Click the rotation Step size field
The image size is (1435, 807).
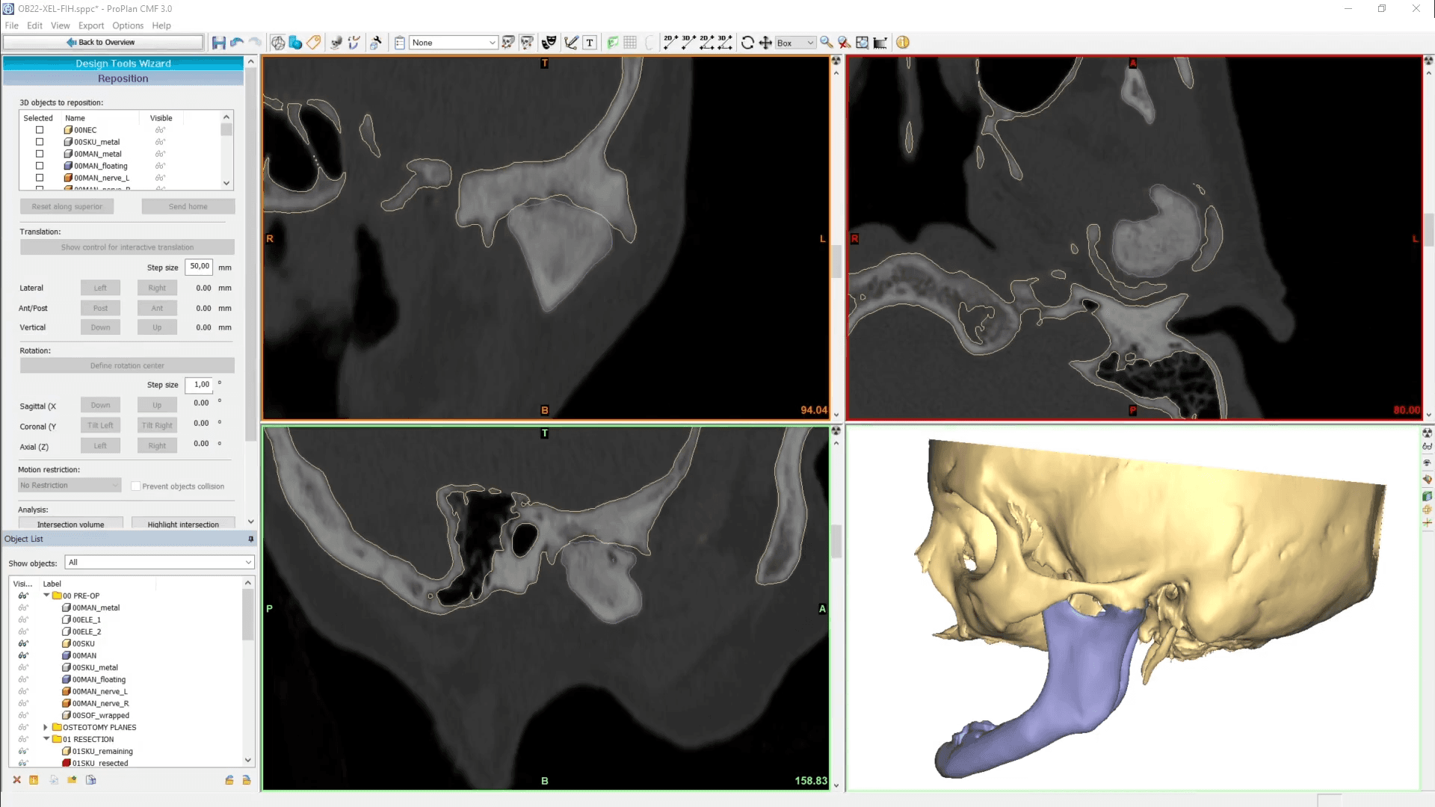pos(199,385)
